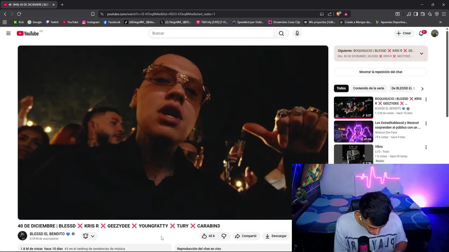This screenshot has height=252, width=449.
Task: Open options menu for Los Extraditablessd video
Action: coord(426,124)
